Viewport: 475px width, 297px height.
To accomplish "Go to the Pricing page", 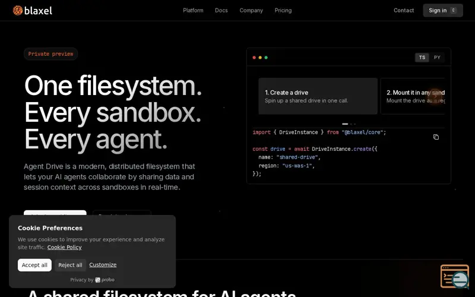I will pyautogui.click(x=283, y=10).
